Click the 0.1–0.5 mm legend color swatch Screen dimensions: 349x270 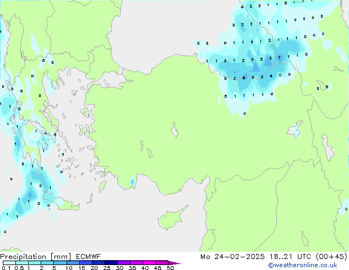click(x=9, y=263)
